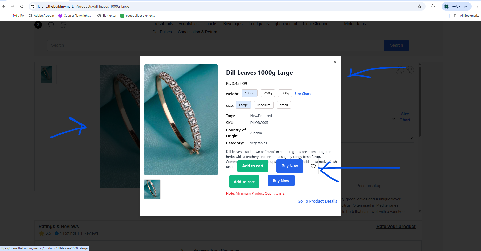Reload the current page
Screen dimensions: 481x251
pyautogui.click(x=22, y=6)
